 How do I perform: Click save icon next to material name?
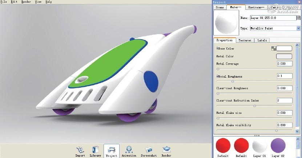299,18
